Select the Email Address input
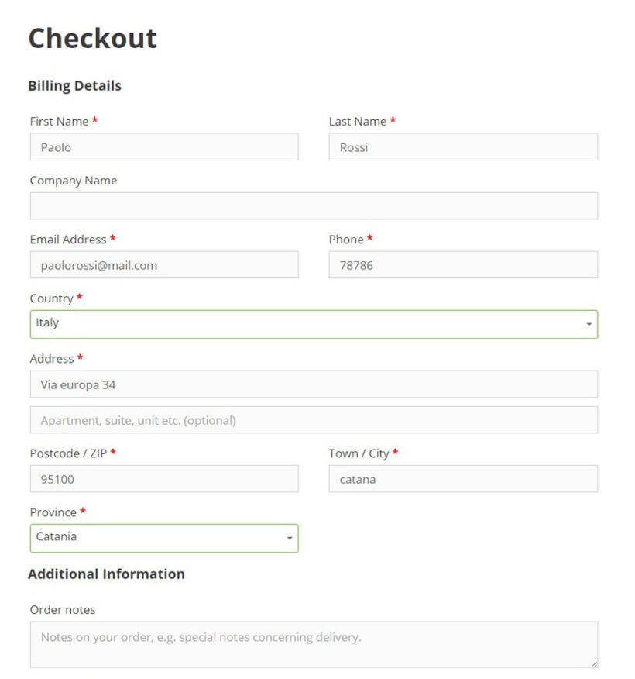Image resolution: width=635 pixels, height=679 pixels. click(x=163, y=264)
